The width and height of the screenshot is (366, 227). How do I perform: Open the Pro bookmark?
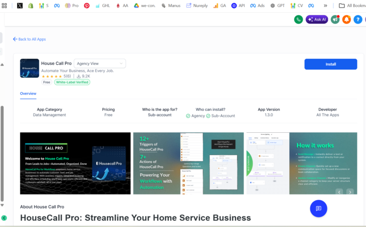[72, 6]
